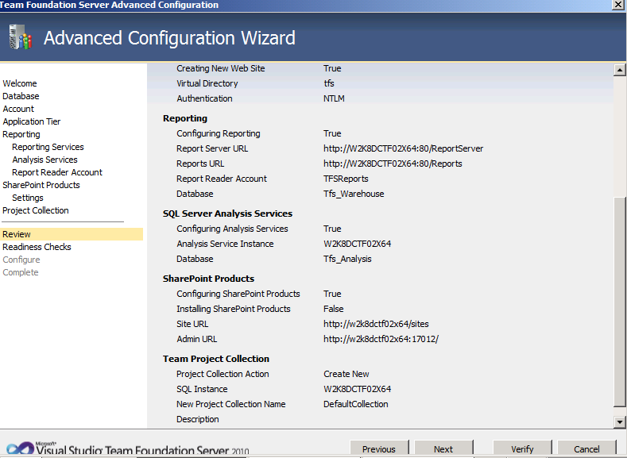Click the Create New action value
This screenshot has height=458, width=627.
346,374
